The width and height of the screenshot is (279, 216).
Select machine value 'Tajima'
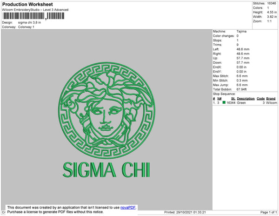point(241,31)
